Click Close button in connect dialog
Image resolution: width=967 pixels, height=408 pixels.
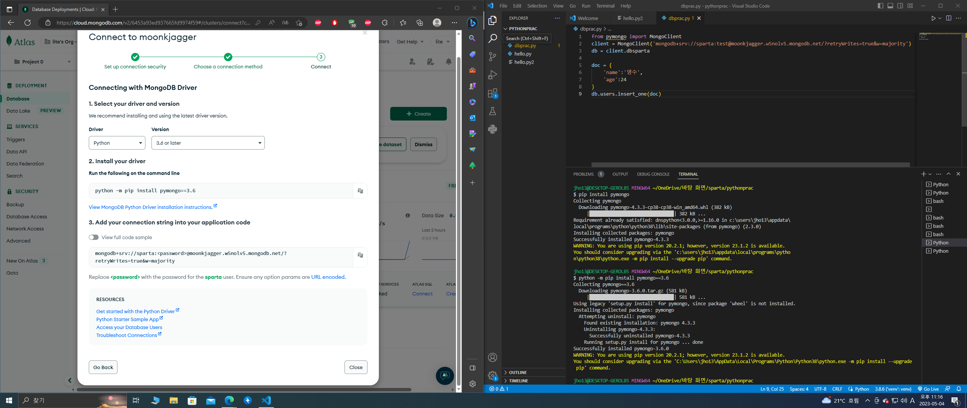coord(356,367)
